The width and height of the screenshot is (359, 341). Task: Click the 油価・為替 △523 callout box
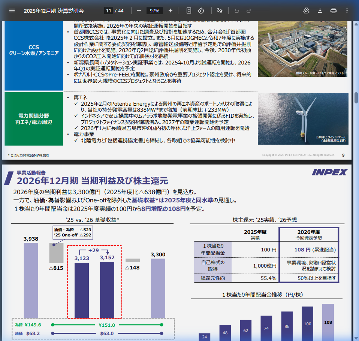coord(73,232)
